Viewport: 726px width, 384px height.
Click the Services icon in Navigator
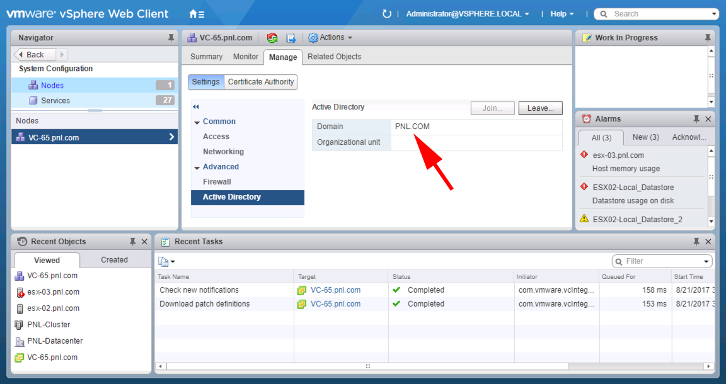point(33,100)
